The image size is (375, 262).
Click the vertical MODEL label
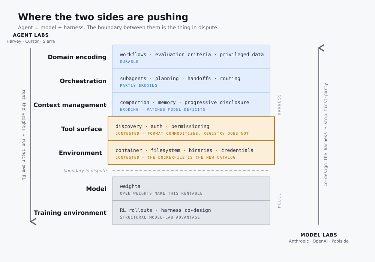coord(279,201)
